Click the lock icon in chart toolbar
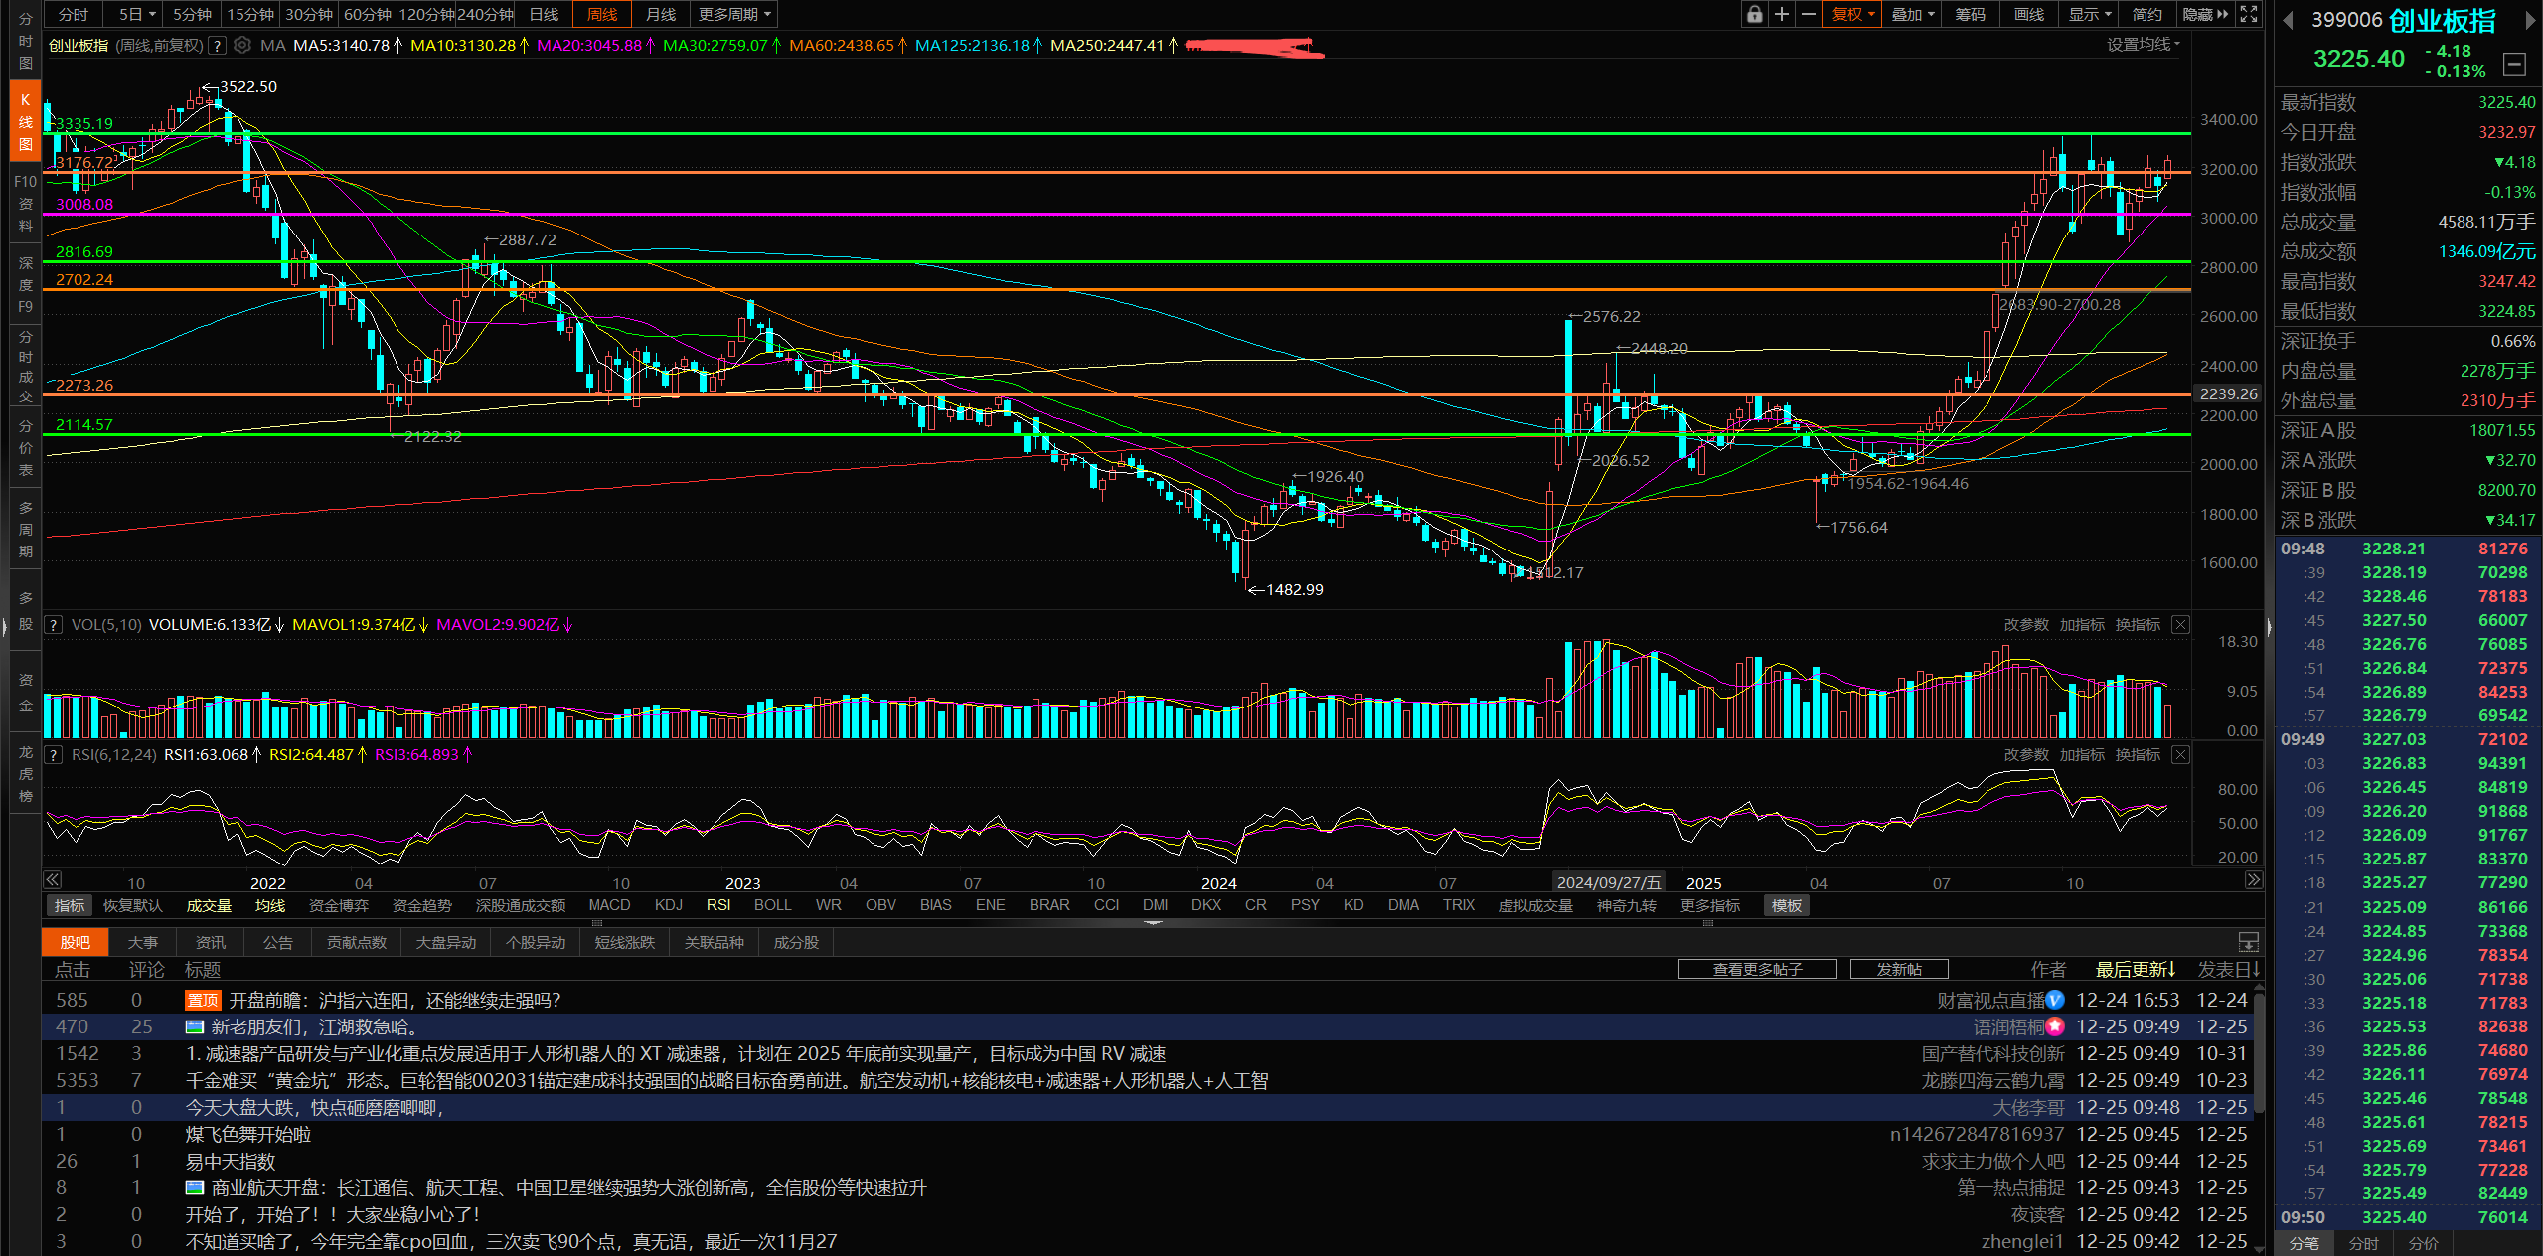This screenshot has width=2543, height=1256. 1755,14
